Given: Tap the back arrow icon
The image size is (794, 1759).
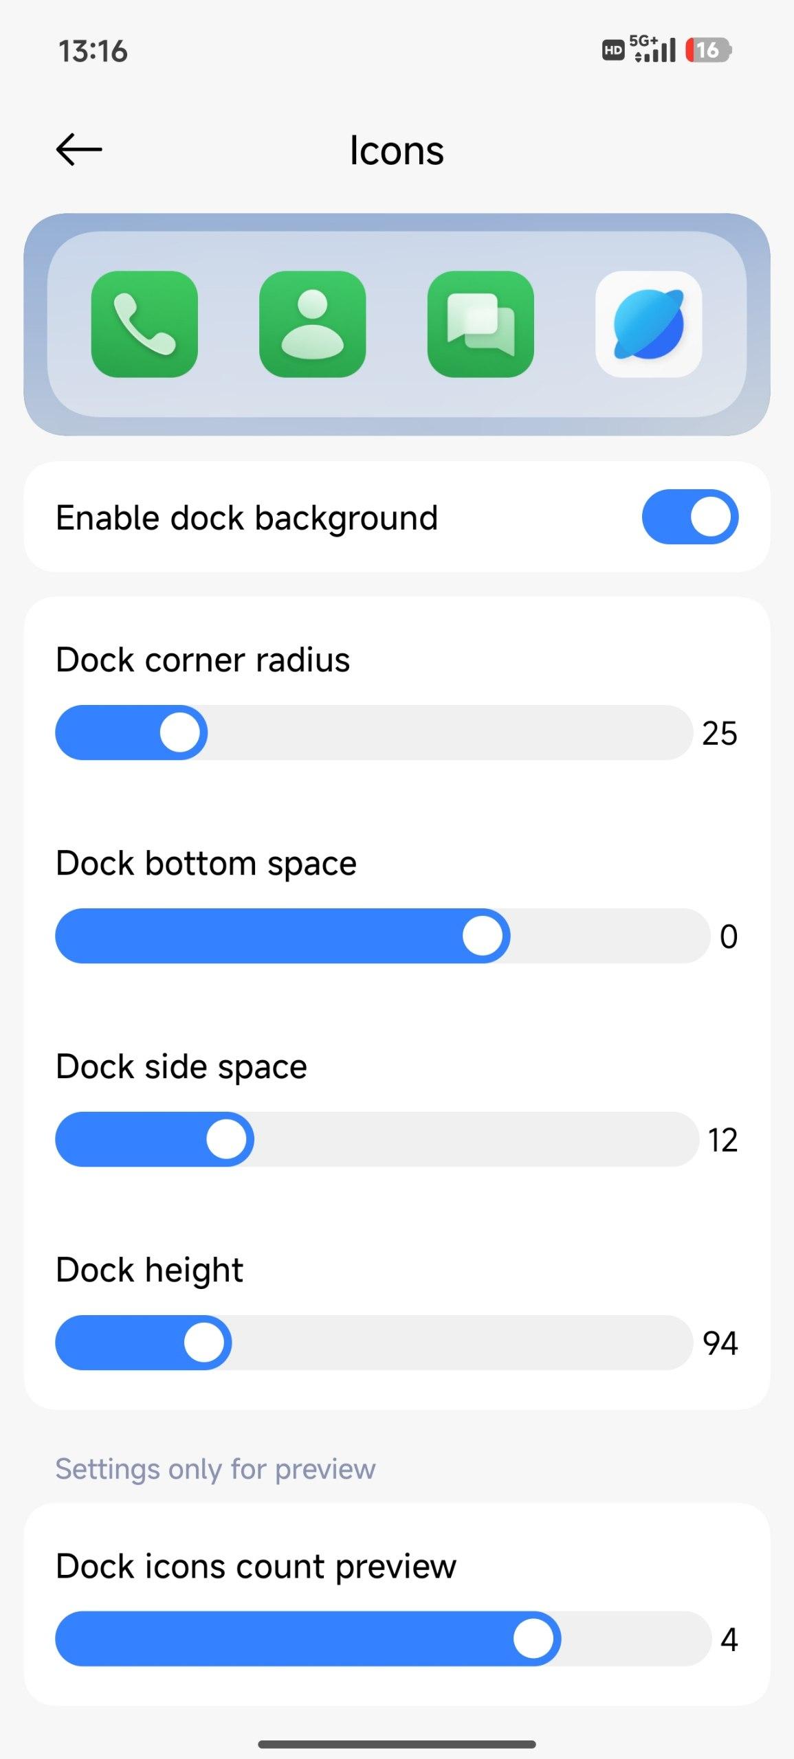Looking at the screenshot, I should tap(79, 150).
